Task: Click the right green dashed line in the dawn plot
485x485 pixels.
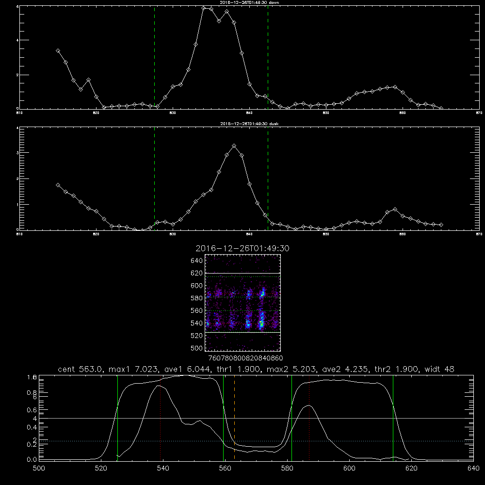Action: point(268,57)
